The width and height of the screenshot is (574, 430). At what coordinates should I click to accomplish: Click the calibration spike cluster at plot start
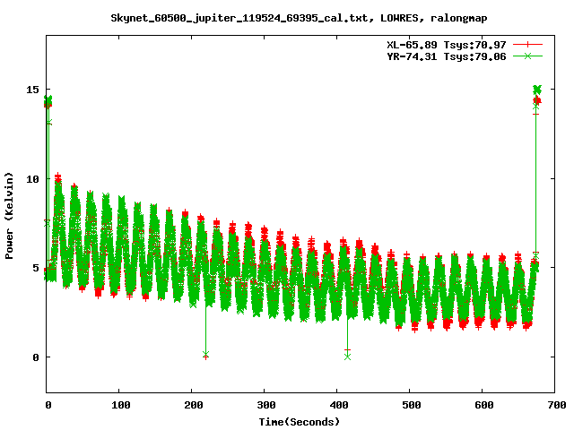48,101
